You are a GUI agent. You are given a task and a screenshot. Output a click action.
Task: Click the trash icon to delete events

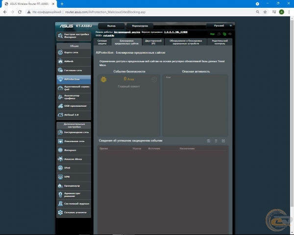[216, 141]
